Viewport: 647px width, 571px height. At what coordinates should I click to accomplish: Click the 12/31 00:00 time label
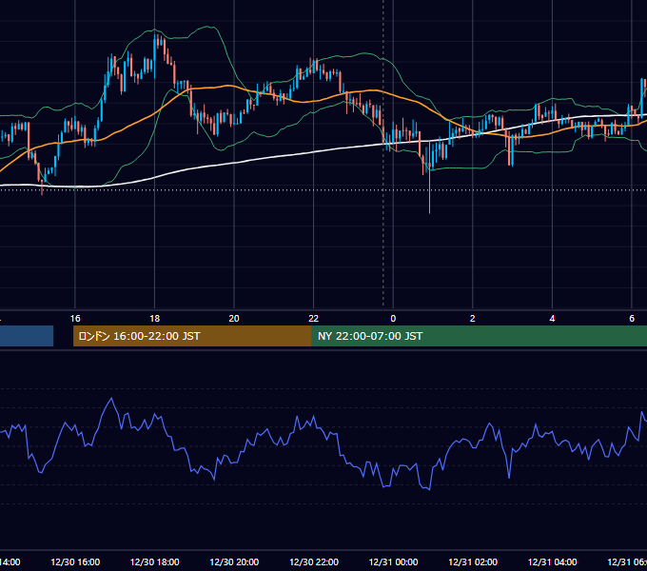pyautogui.click(x=393, y=561)
